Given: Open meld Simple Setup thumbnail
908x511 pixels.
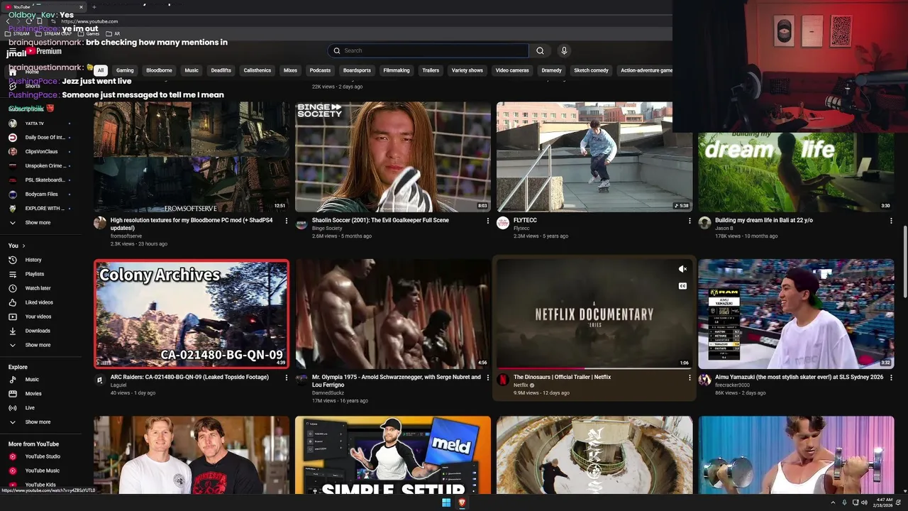Looking at the screenshot, I should click(x=393, y=455).
